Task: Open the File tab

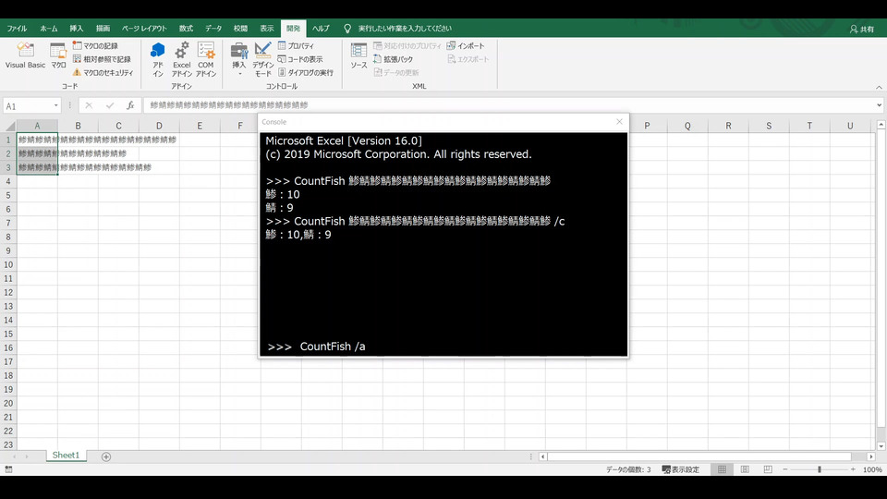Action: (x=17, y=29)
